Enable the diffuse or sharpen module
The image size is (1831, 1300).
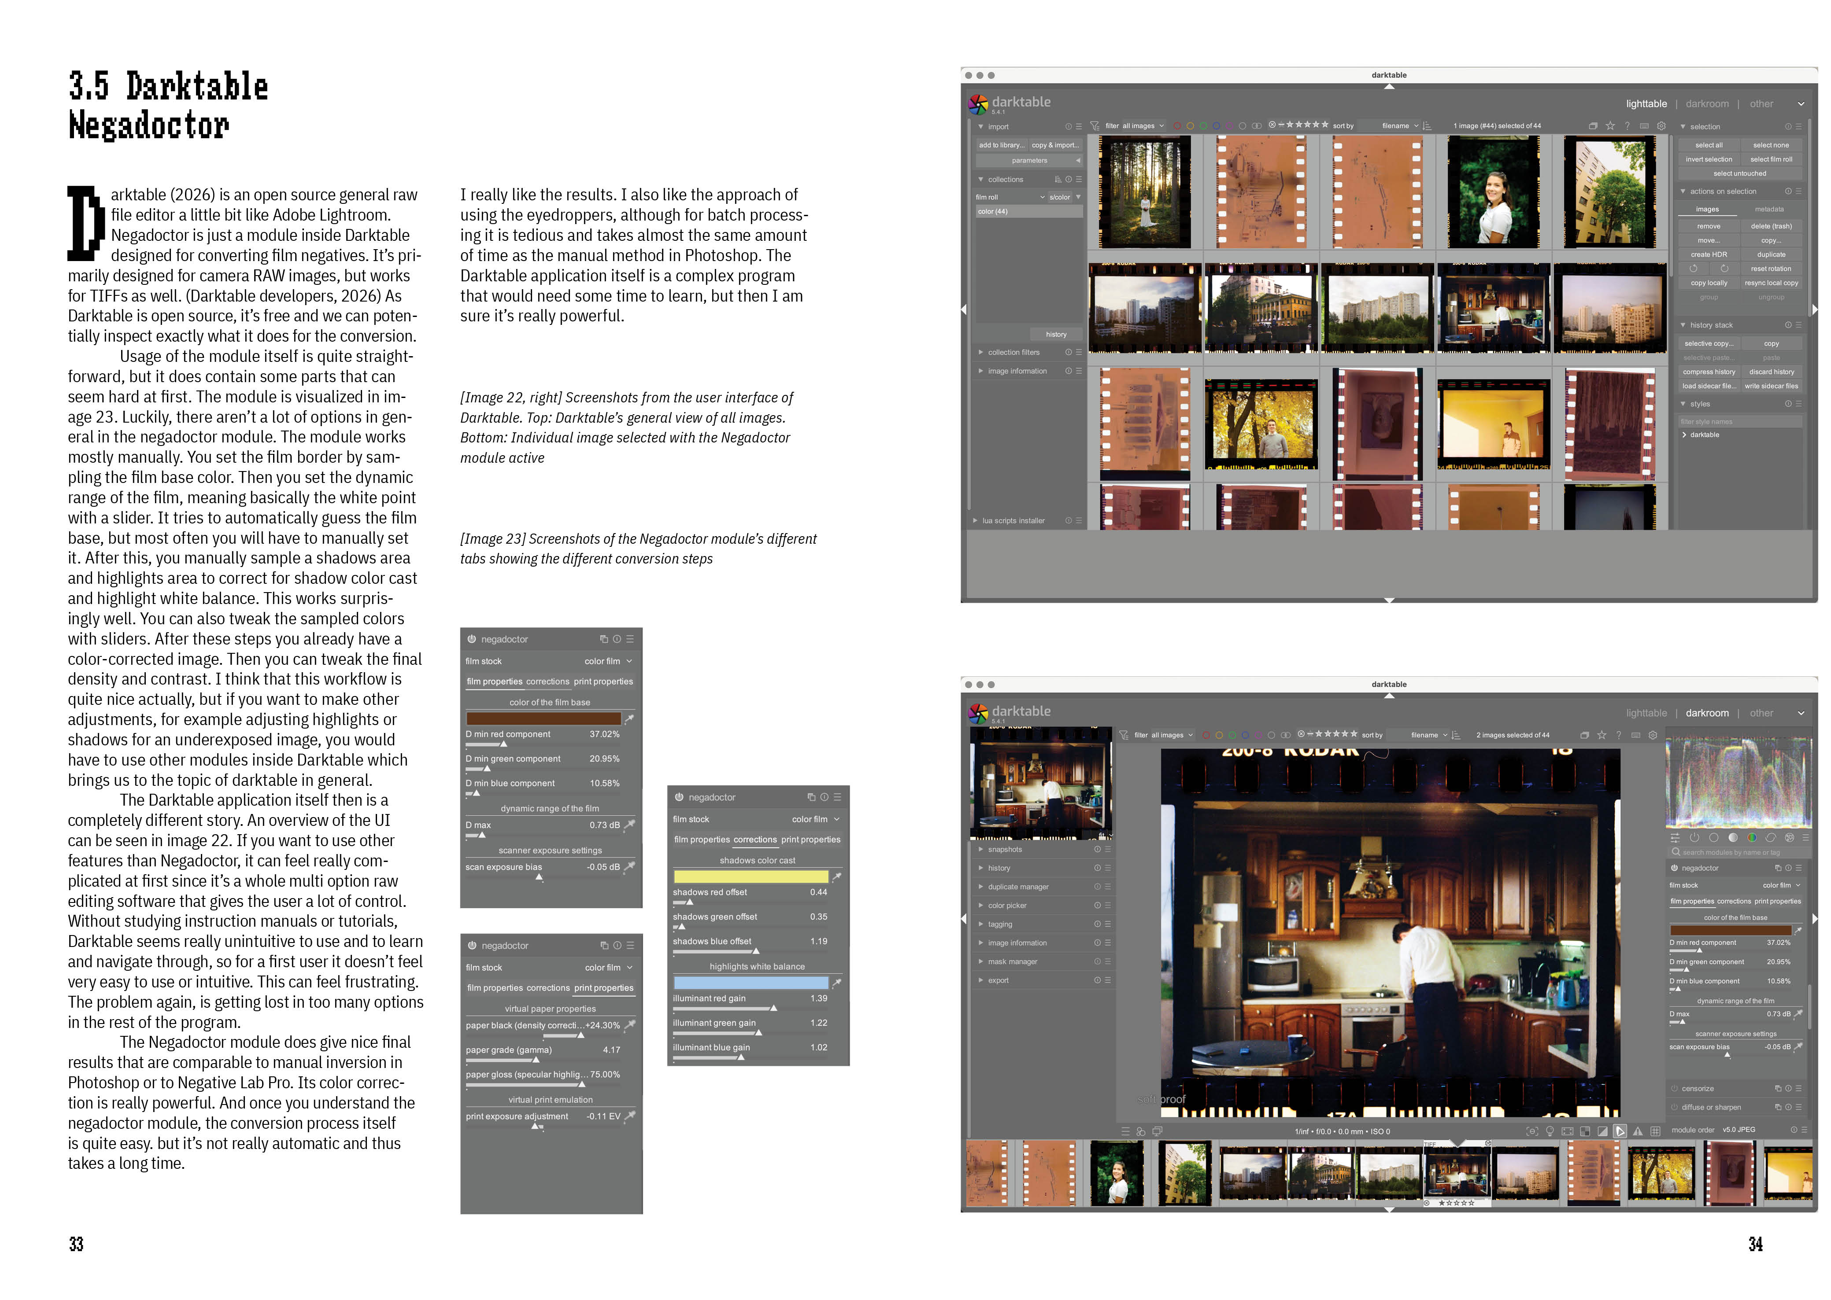click(x=1674, y=1107)
